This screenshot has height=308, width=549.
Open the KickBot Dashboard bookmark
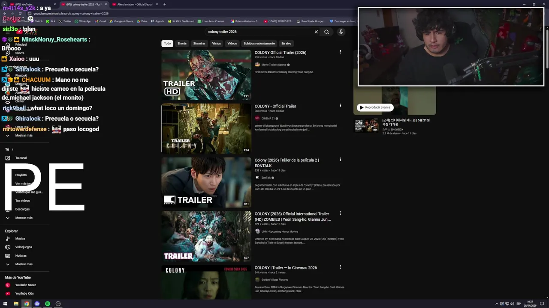pos(181,21)
